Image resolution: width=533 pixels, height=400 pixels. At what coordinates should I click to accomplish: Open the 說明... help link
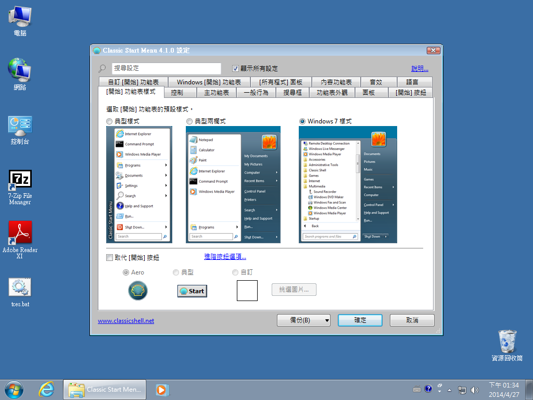point(420,68)
